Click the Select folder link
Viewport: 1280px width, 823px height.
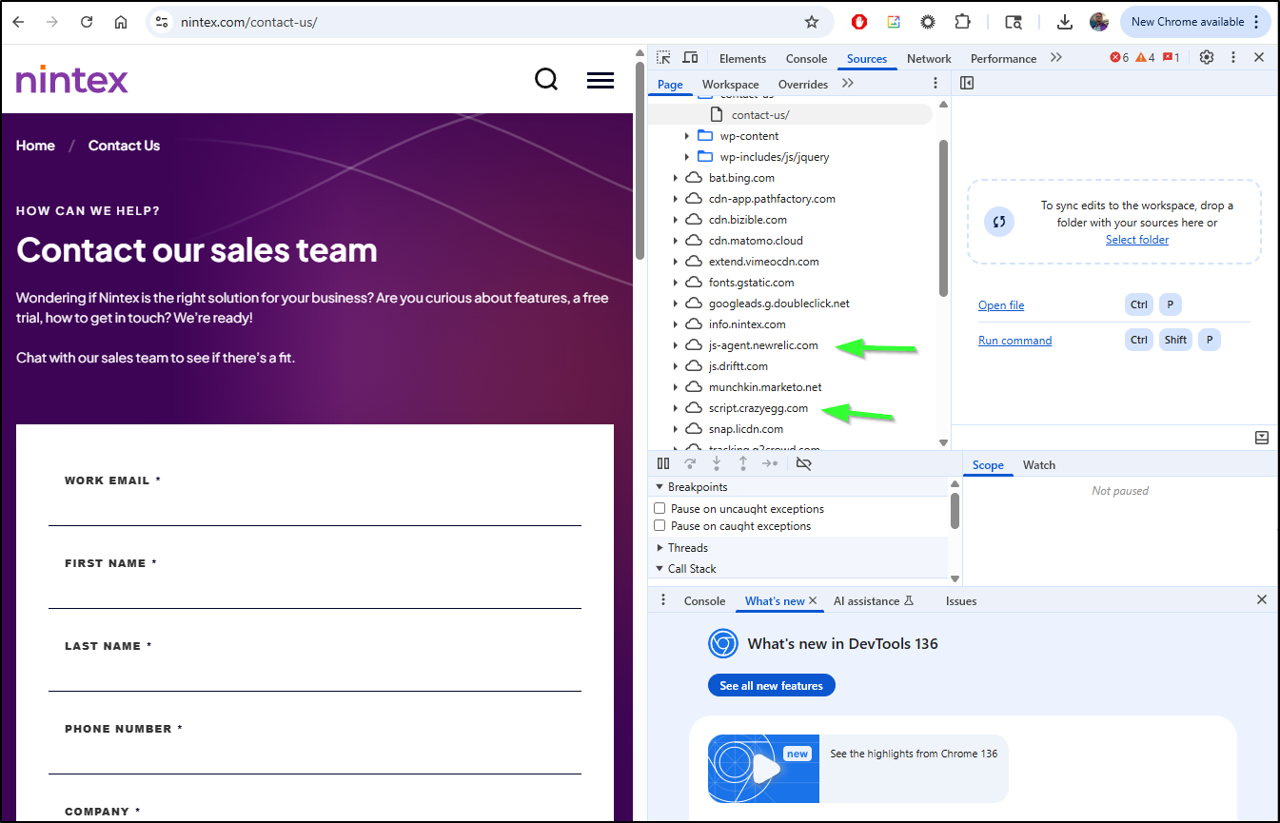[1137, 240]
